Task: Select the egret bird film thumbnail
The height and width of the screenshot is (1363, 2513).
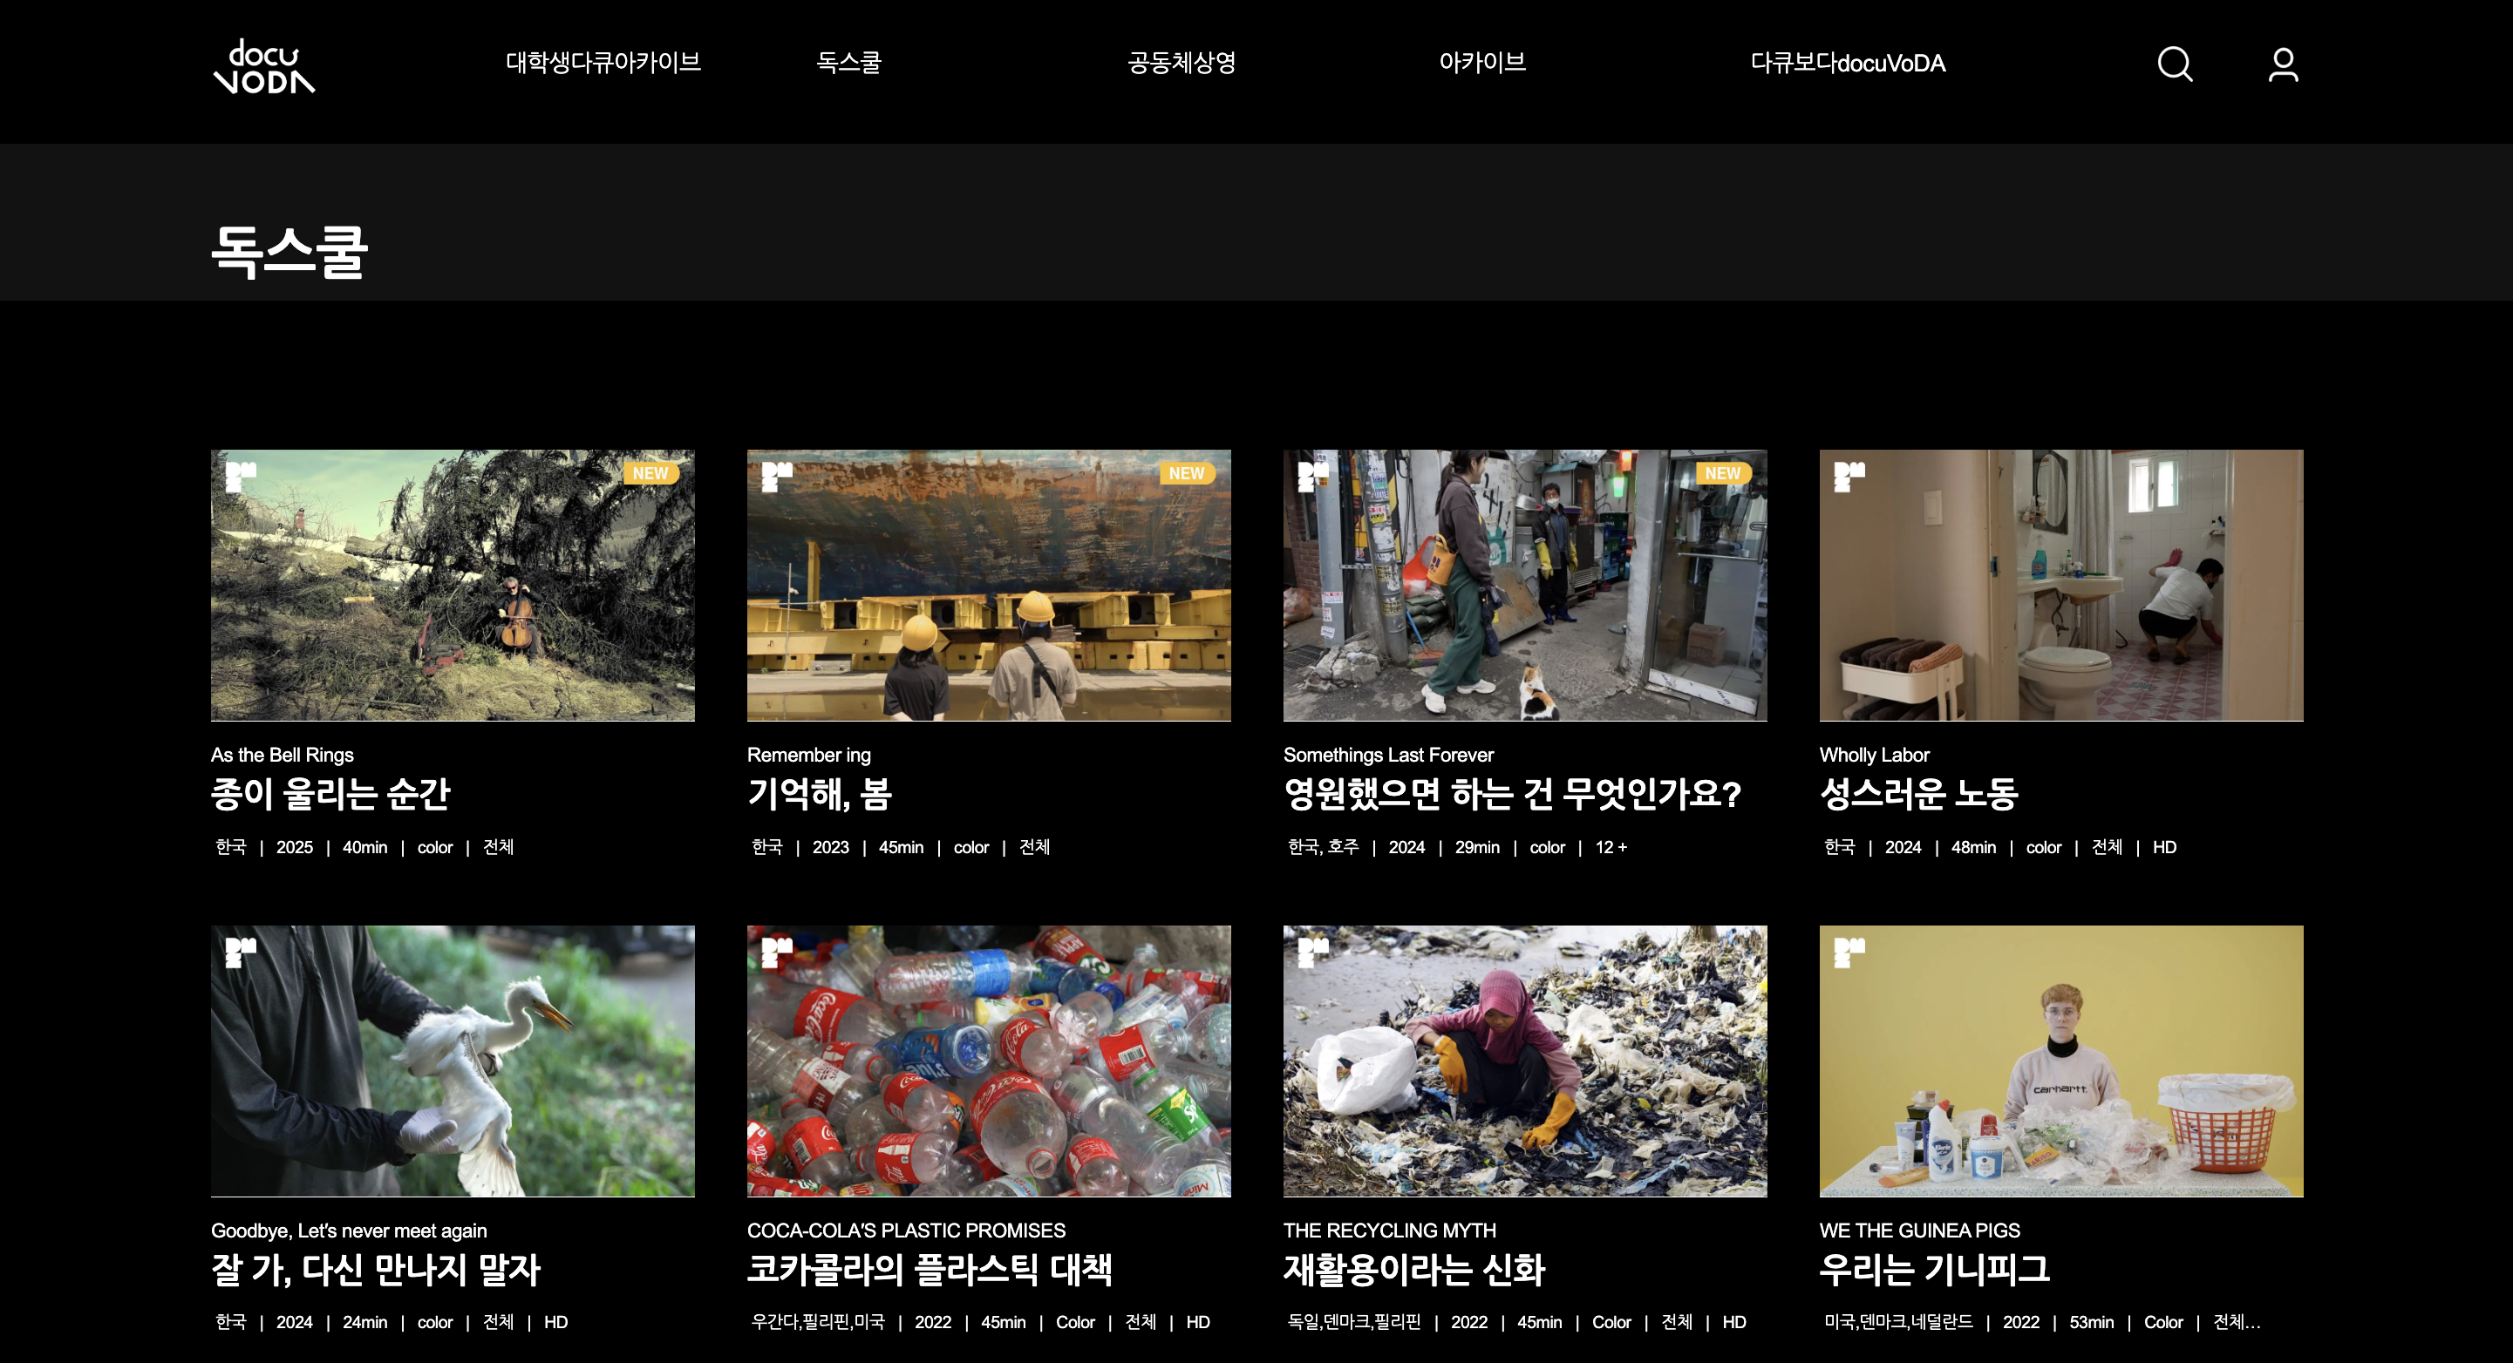Action: click(x=453, y=1061)
